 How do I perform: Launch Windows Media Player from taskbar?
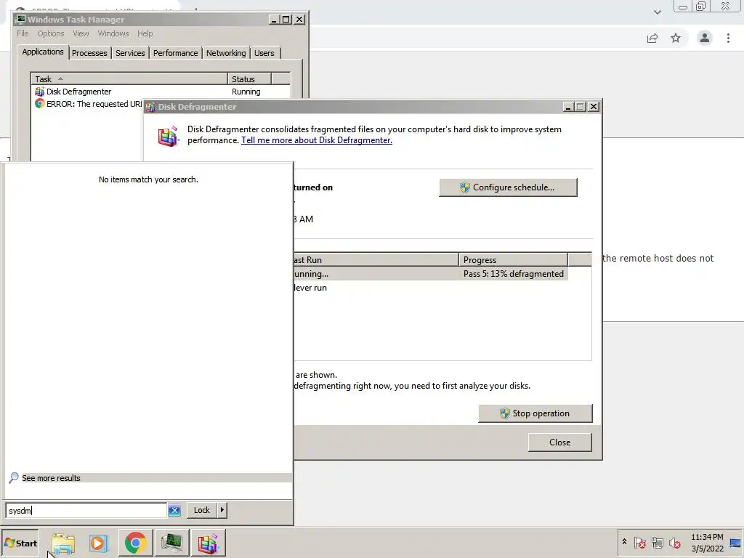pyautogui.click(x=99, y=543)
